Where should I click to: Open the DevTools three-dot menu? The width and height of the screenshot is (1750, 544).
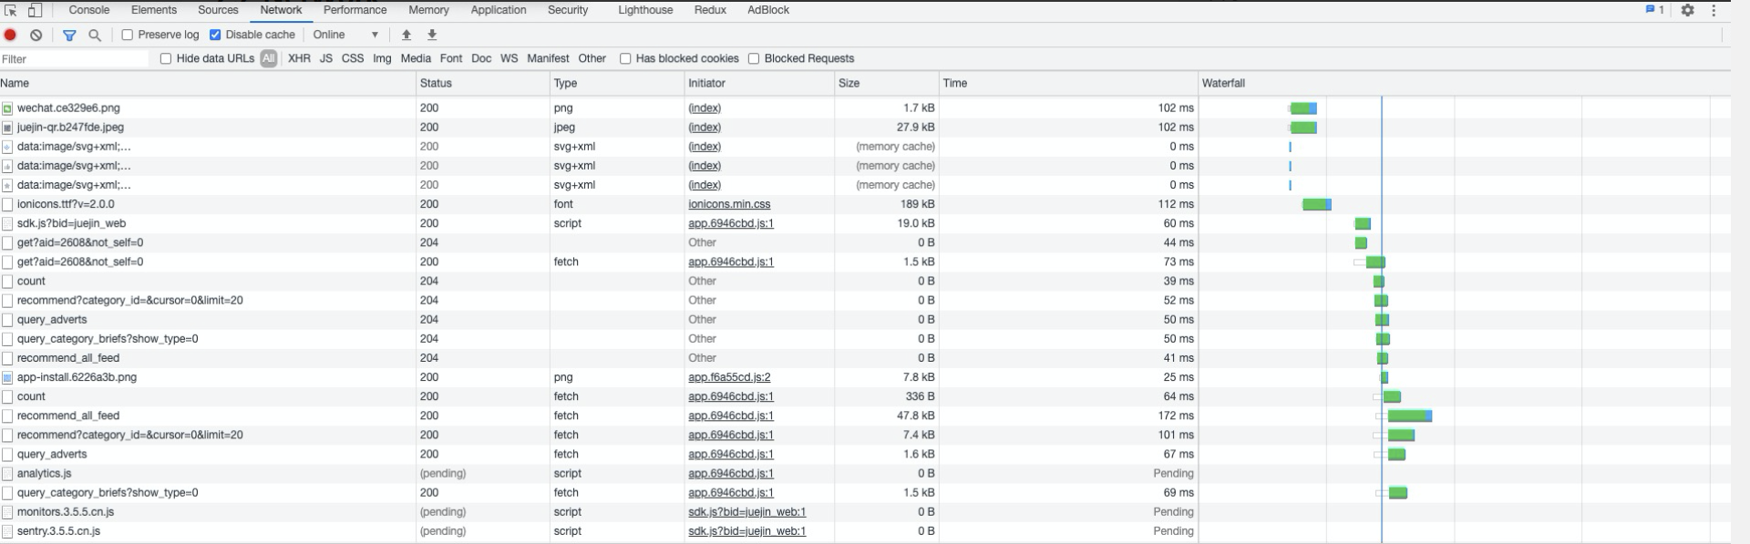coord(1714,10)
